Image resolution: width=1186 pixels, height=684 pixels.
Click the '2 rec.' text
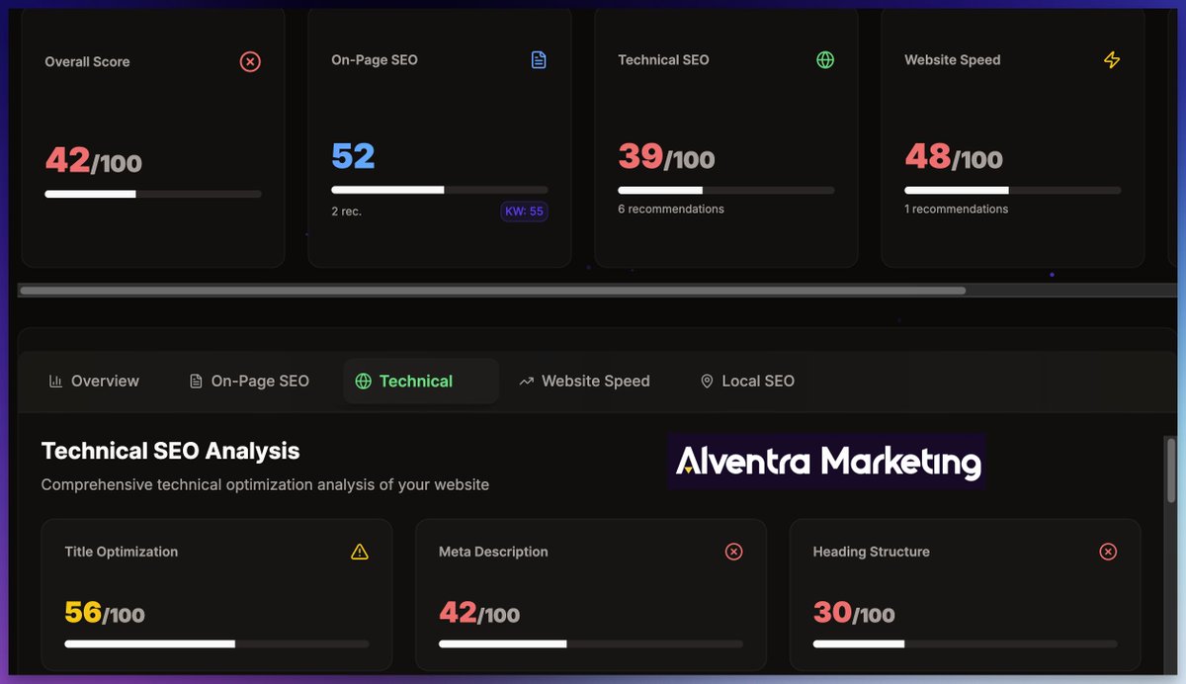[x=346, y=212]
